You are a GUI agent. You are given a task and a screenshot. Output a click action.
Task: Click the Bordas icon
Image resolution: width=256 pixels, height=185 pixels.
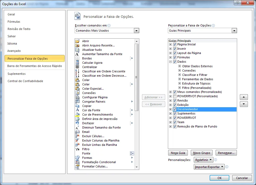click(x=77, y=58)
